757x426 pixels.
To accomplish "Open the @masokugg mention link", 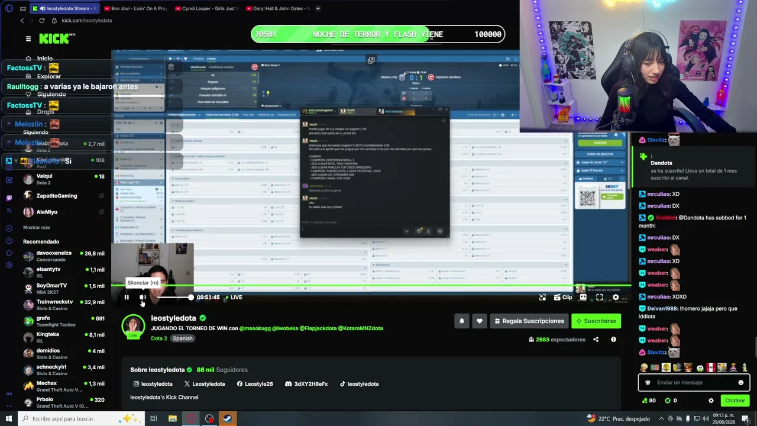I will 254,328.
